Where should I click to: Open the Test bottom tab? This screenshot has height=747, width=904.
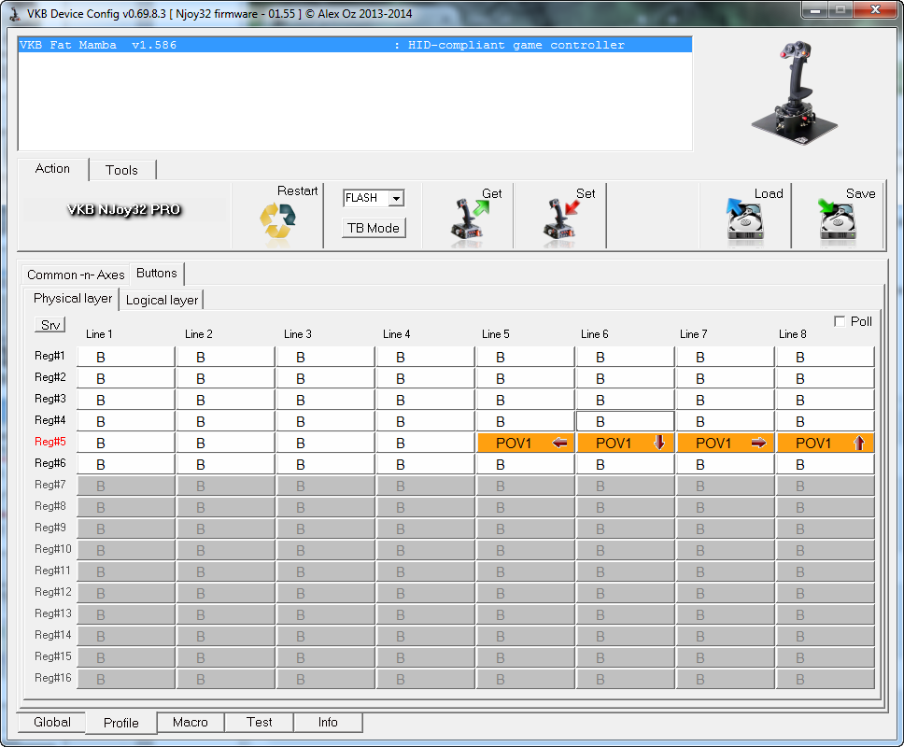[x=260, y=722]
